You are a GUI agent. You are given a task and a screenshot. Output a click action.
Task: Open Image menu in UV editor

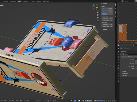tap(128, 43)
